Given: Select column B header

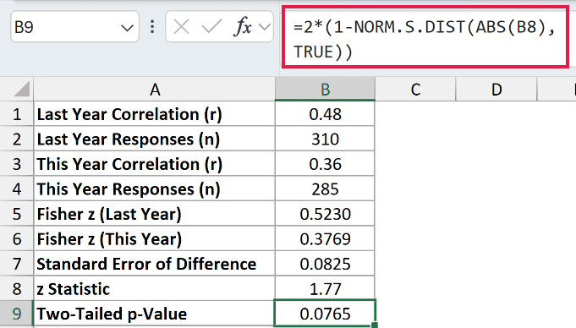Looking at the screenshot, I should [x=325, y=90].
